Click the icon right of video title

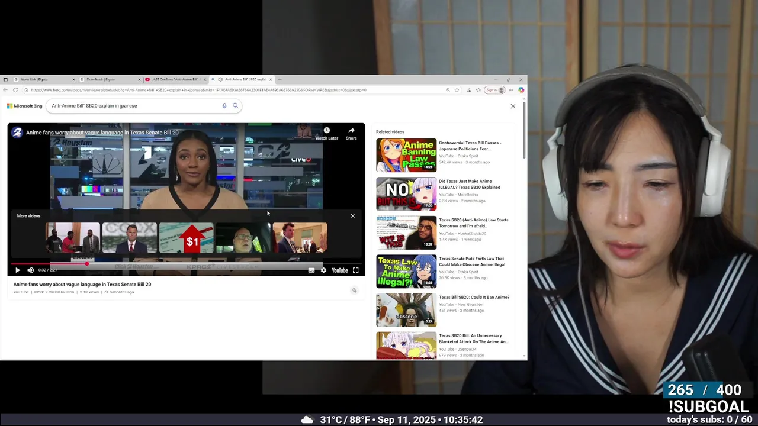pos(354,291)
